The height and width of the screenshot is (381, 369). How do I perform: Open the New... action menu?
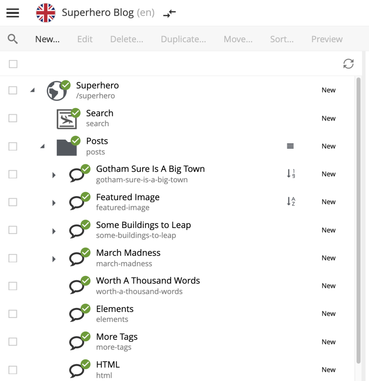pos(47,39)
